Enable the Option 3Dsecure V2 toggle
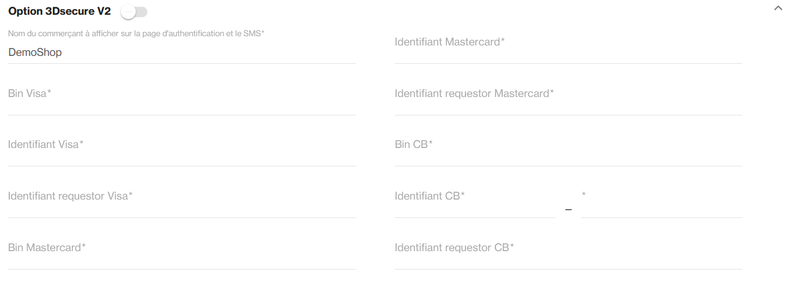 134,12
